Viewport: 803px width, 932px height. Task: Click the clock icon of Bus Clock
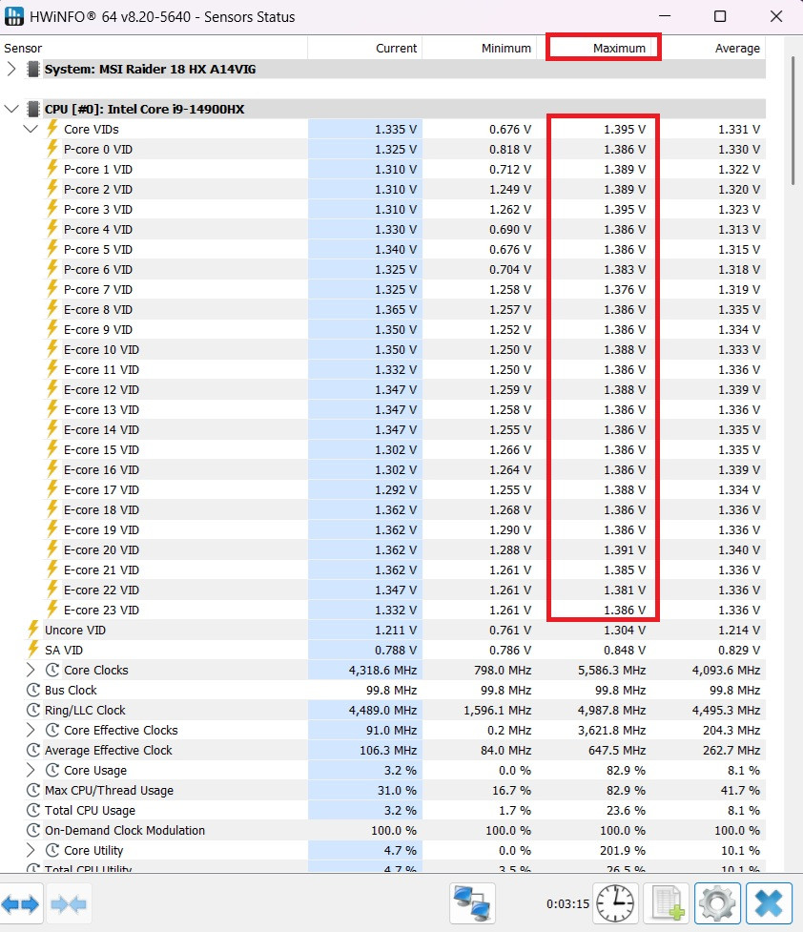[33, 690]
